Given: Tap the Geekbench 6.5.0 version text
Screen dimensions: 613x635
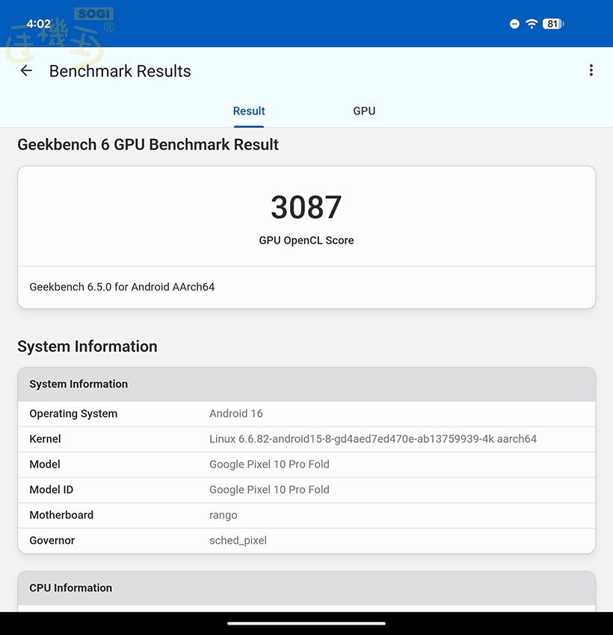Looking at the screenshot, I should (122, 287).
